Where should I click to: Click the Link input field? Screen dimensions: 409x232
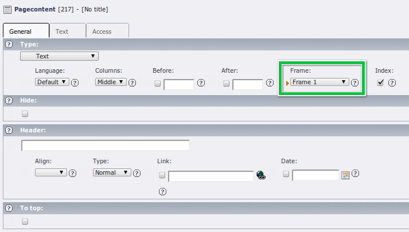[211, 176]
